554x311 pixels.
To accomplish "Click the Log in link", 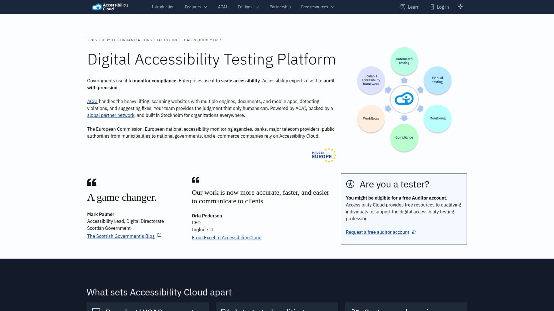I will pos(439,7).
